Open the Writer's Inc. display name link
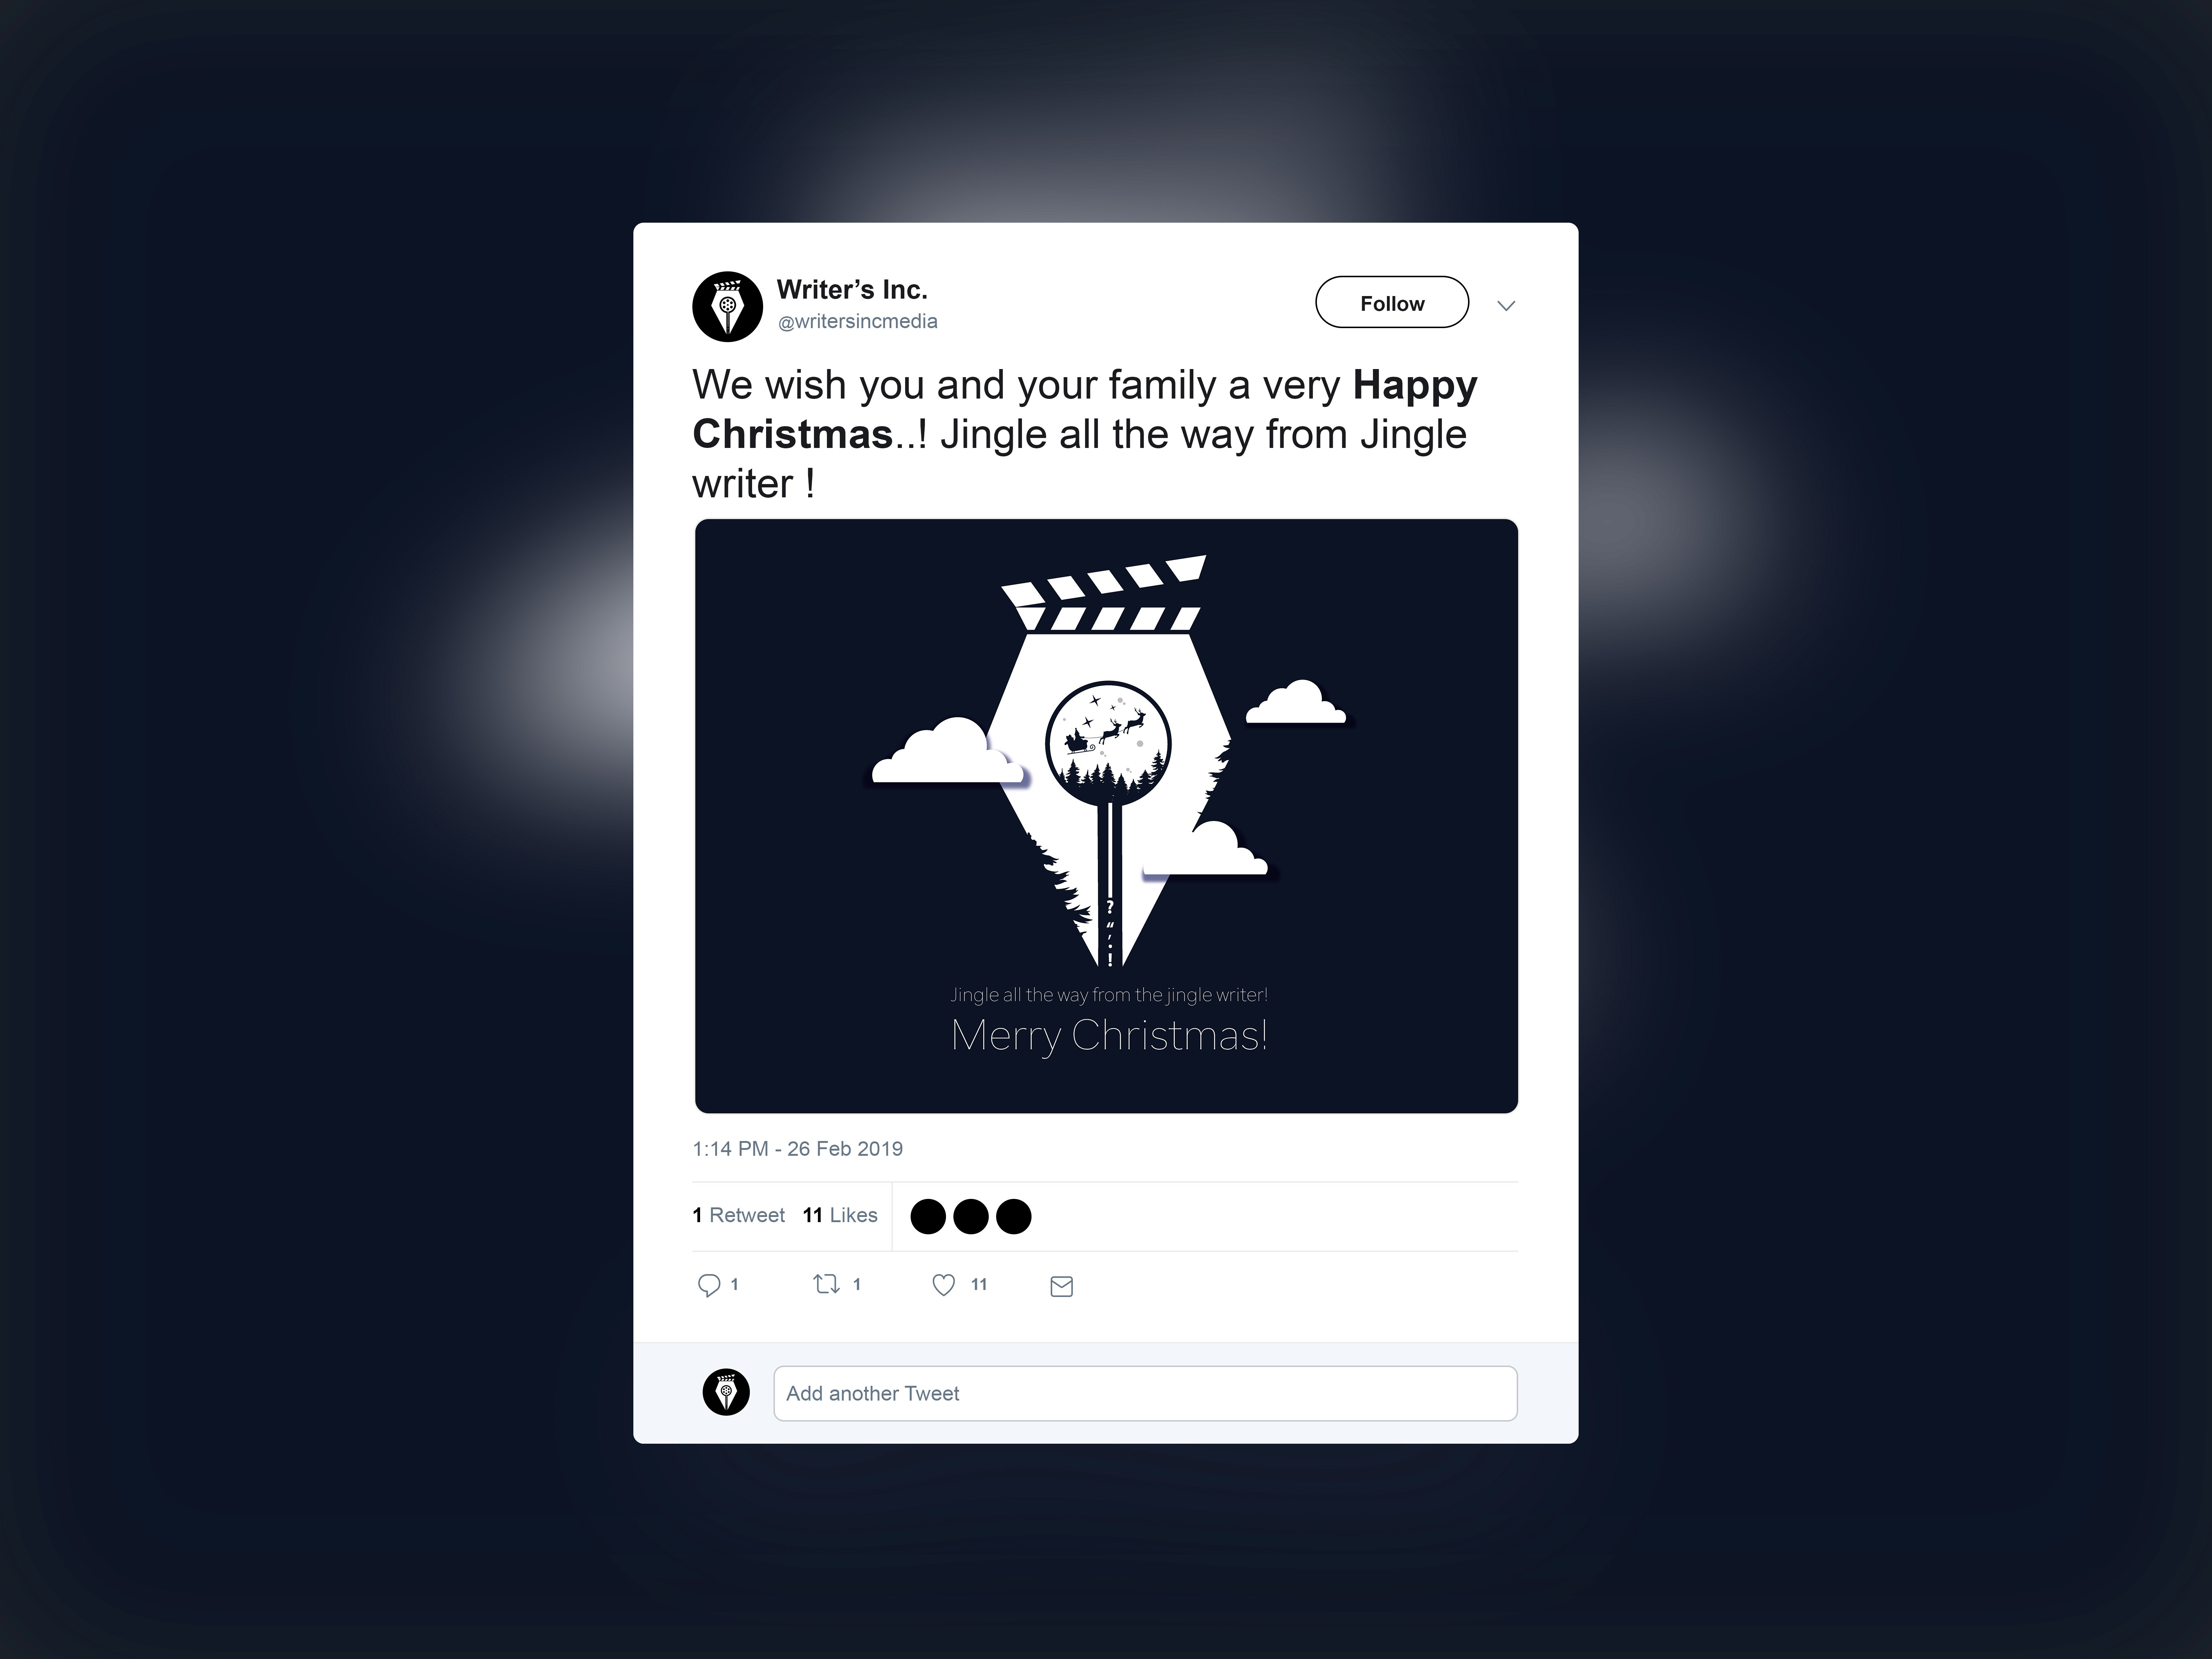The width and height of the screenshot is (2212, 1659). point(852,290)
